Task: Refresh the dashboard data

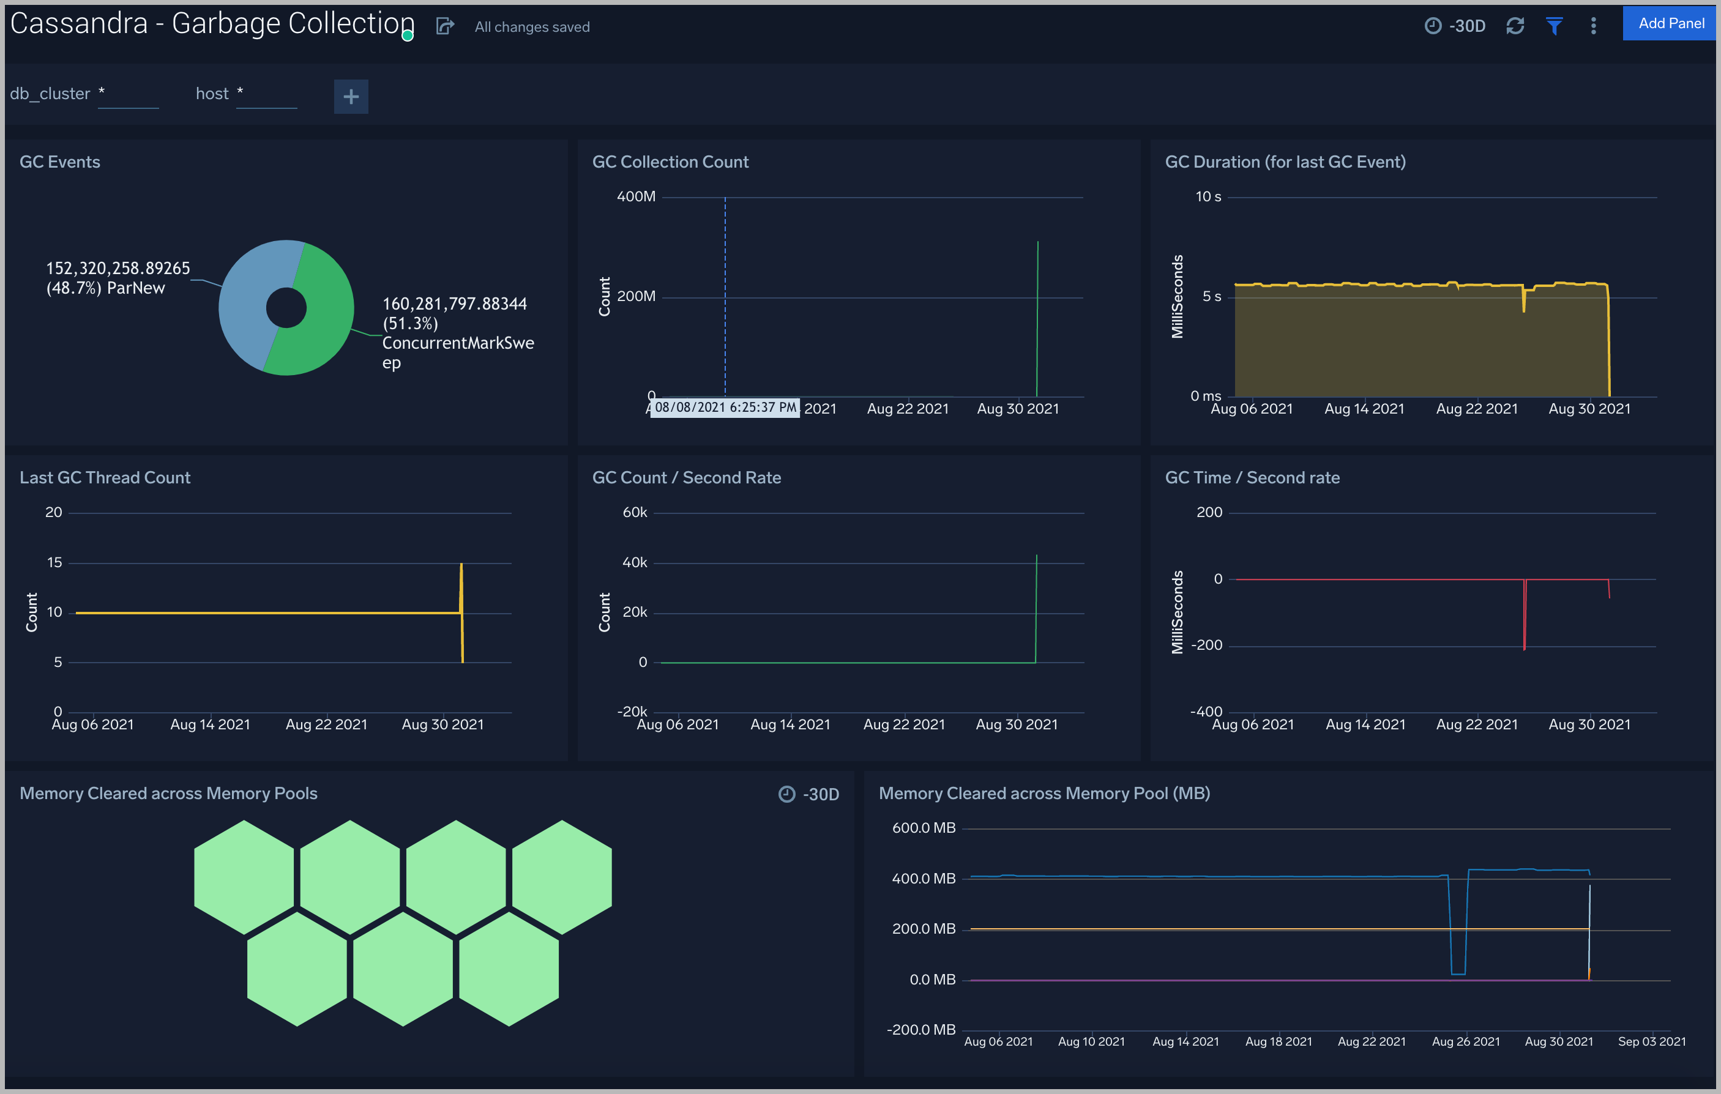Action: (1516, 25)
